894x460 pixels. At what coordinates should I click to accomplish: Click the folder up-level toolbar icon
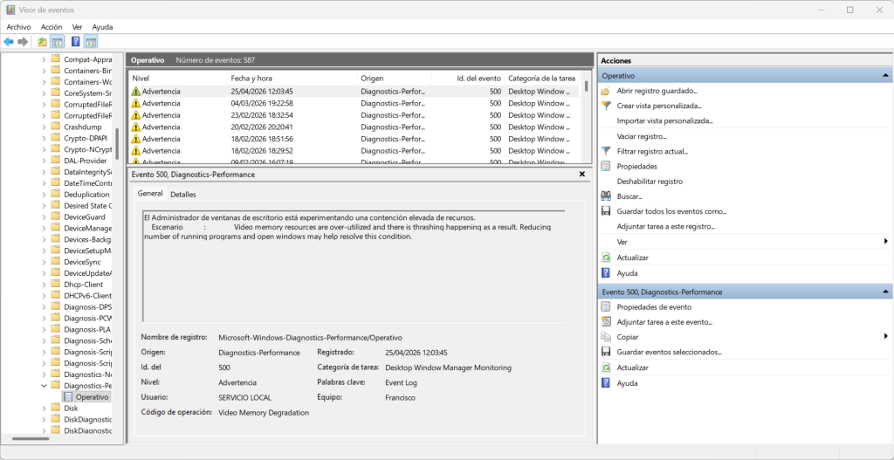(43, 42)
